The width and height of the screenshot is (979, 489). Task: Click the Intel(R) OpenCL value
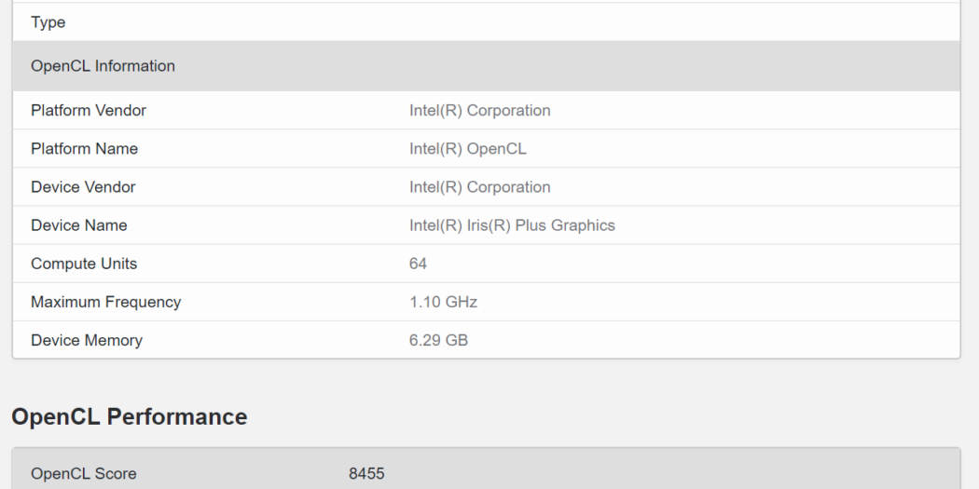click(467, 149)
